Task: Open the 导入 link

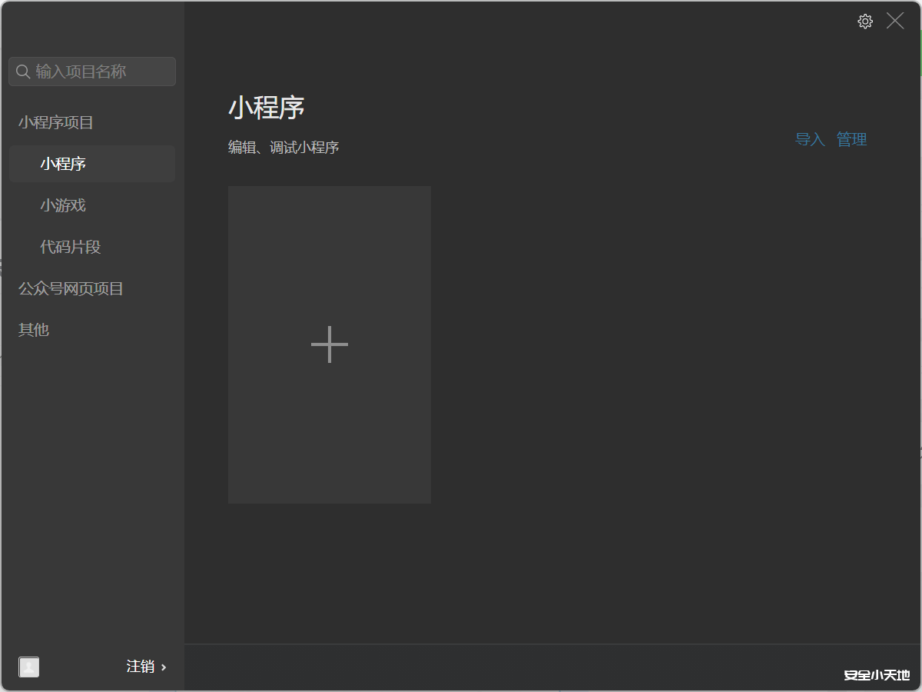Action: point(810,139)
